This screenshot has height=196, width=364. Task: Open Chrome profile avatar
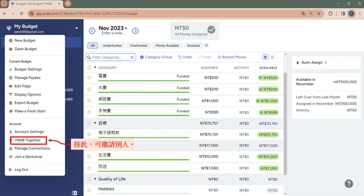pyautogui.click(x=351, y=13)
